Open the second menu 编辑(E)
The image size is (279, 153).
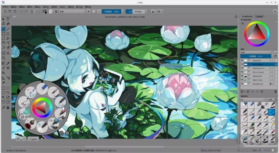pyautogui.click(x=14, y=7)
